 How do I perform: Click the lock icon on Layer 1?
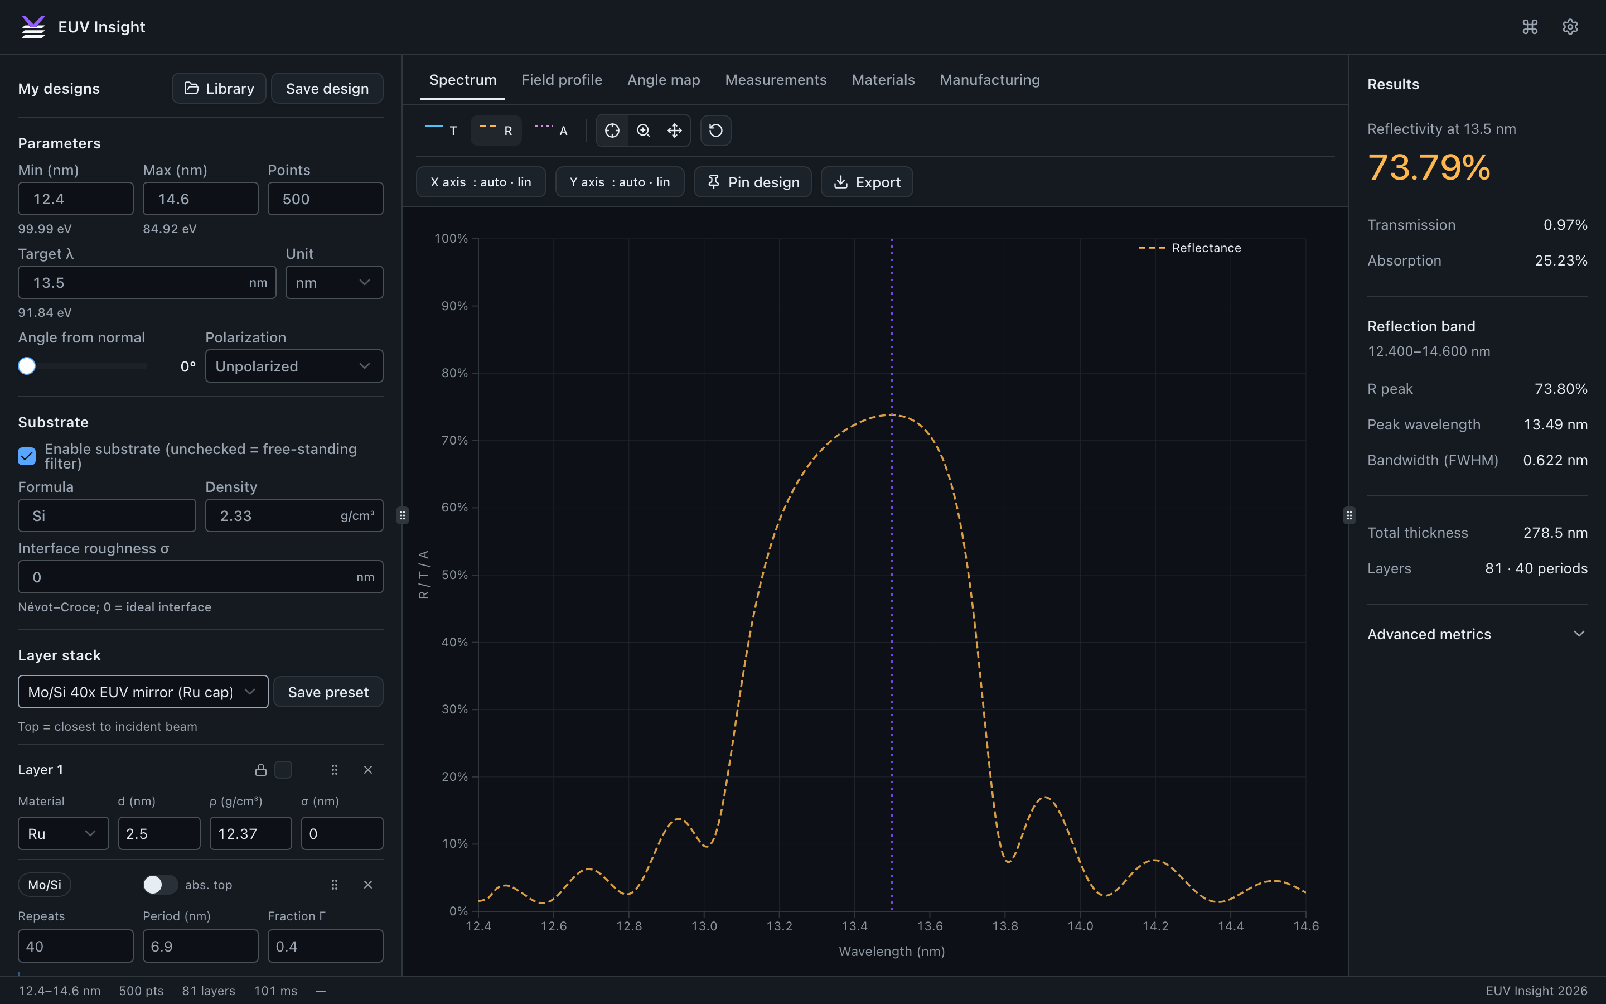[x=261, y=770]
